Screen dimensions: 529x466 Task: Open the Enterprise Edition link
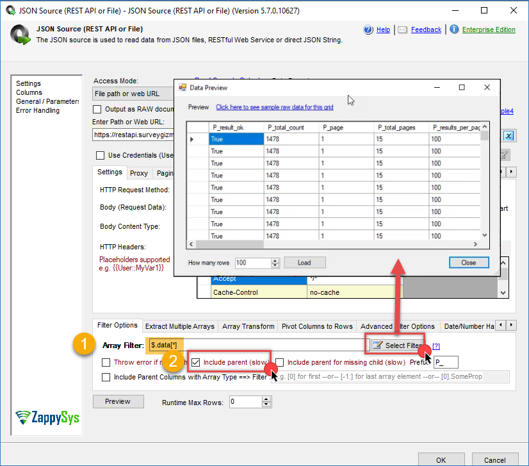(489, 29)
